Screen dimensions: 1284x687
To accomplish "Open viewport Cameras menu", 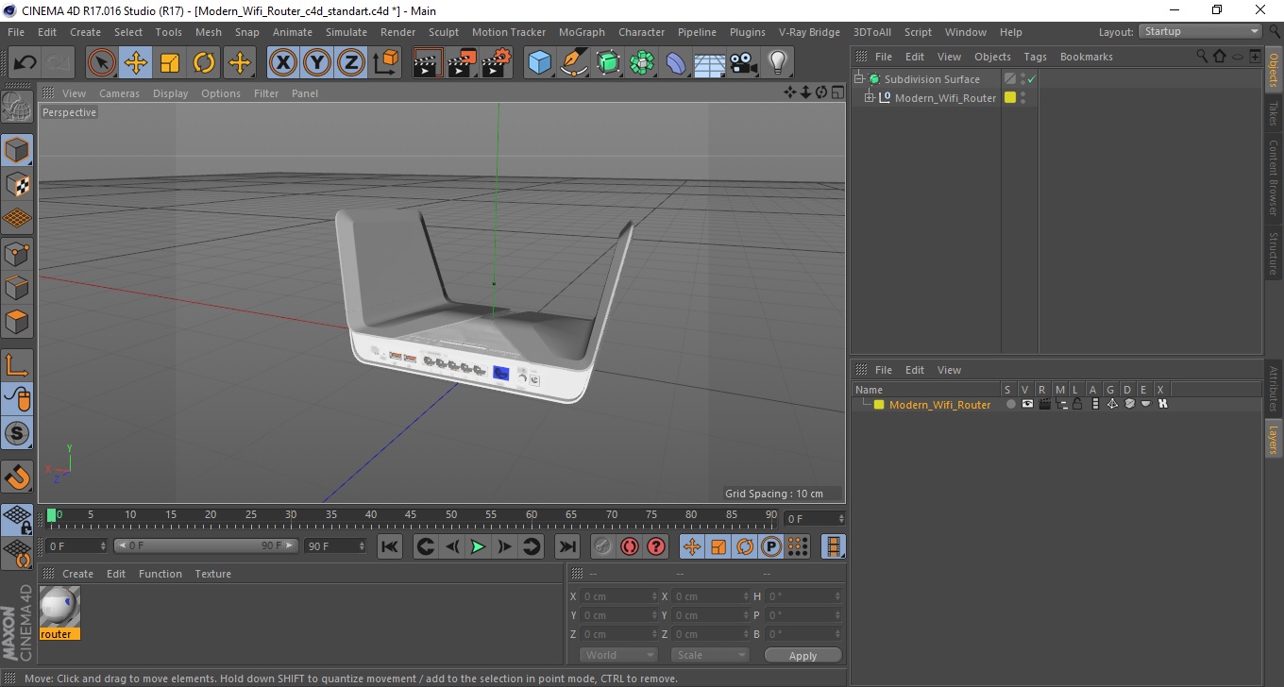I will pos(119,93).
